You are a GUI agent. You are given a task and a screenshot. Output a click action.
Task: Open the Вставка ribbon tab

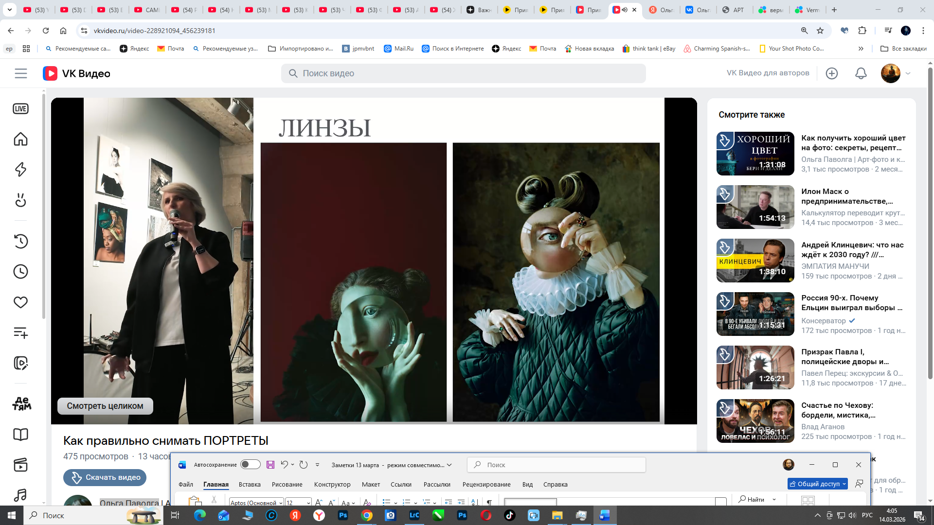(x=250, y=485)
